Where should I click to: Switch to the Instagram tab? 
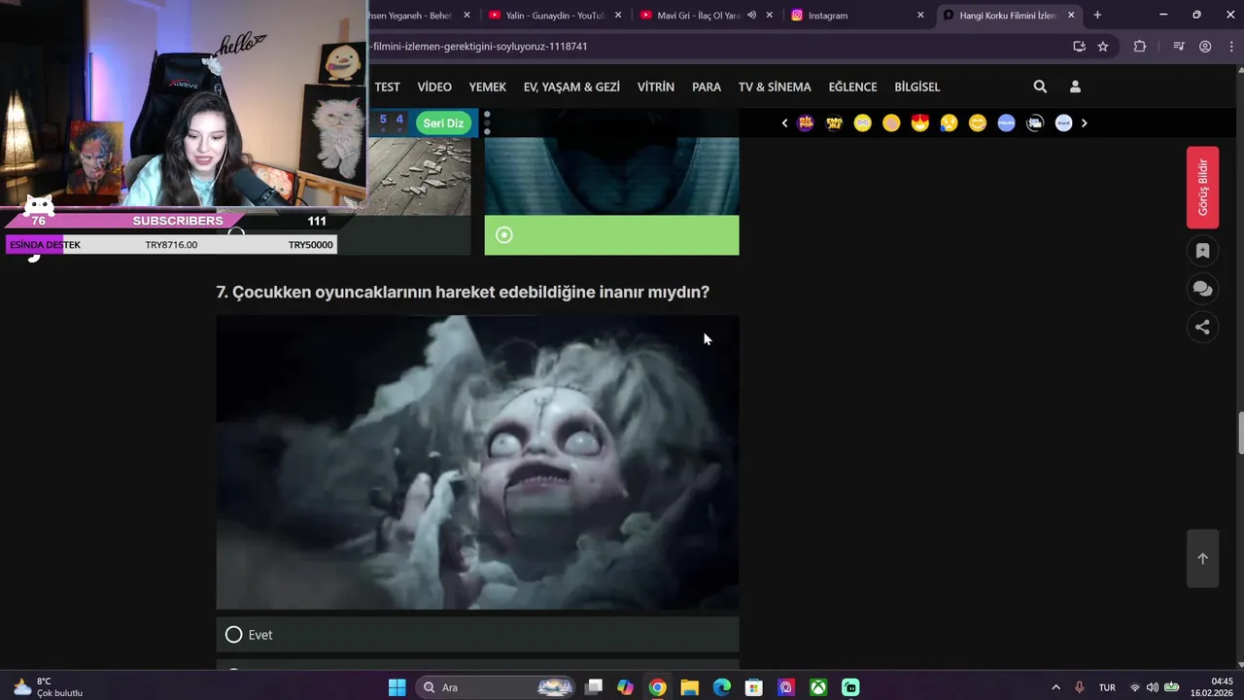tap(857, 15)
